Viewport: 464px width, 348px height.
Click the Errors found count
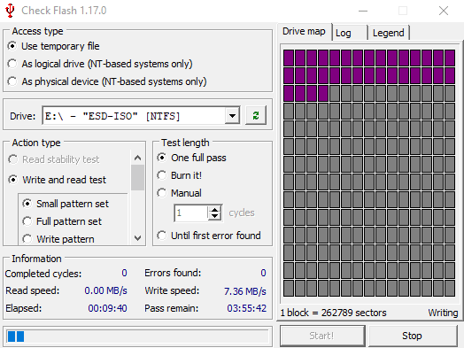coord(263,273)
